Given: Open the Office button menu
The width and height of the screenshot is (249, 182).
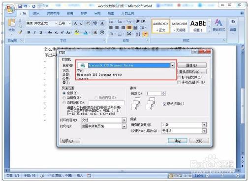Looking at the screenshot, I should pyautogui.click(x=10, y=8).
